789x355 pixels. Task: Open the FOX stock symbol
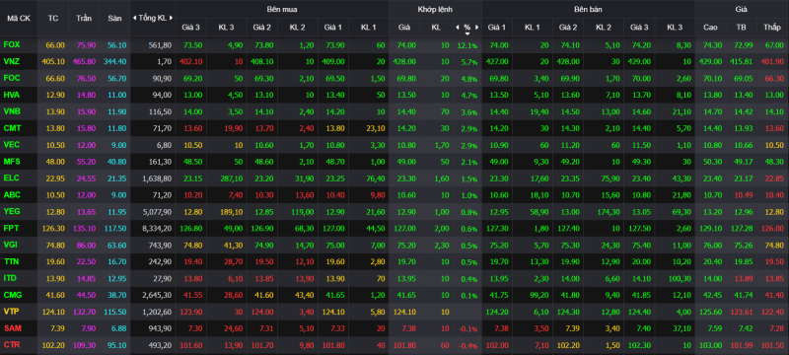click(x=12, y=44)
